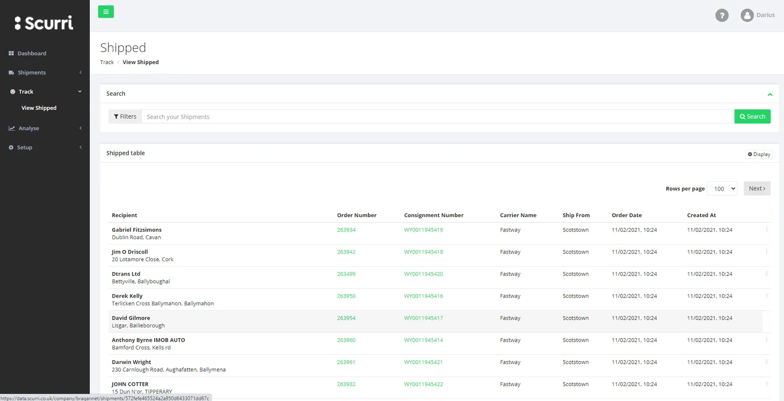
Task: Open the Darius user avatar icon
Action: coord(747,15)
